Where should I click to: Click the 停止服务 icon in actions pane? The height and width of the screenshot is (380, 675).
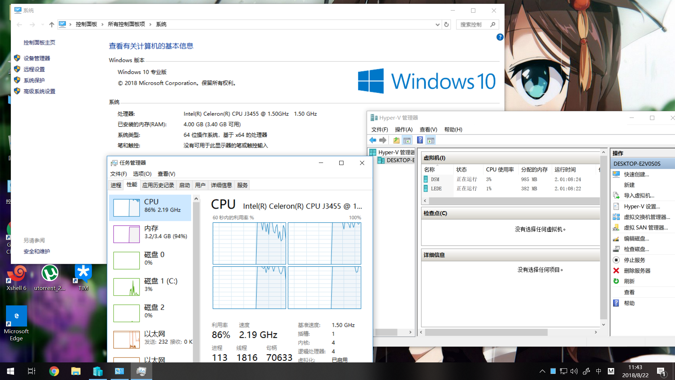[616, 260]
